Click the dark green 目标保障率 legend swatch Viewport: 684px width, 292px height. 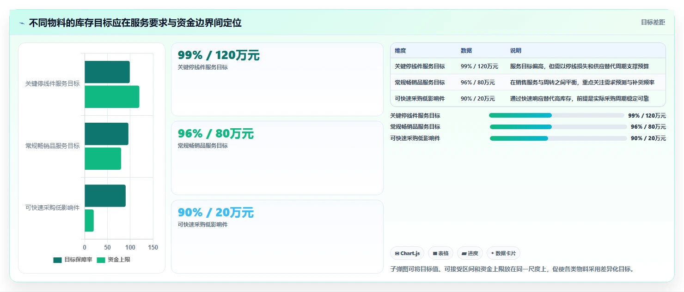pyautogui.click(x=57, y=260)
